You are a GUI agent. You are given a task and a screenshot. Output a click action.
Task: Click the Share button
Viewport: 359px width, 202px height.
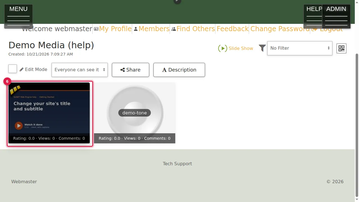tap(130, 70)
